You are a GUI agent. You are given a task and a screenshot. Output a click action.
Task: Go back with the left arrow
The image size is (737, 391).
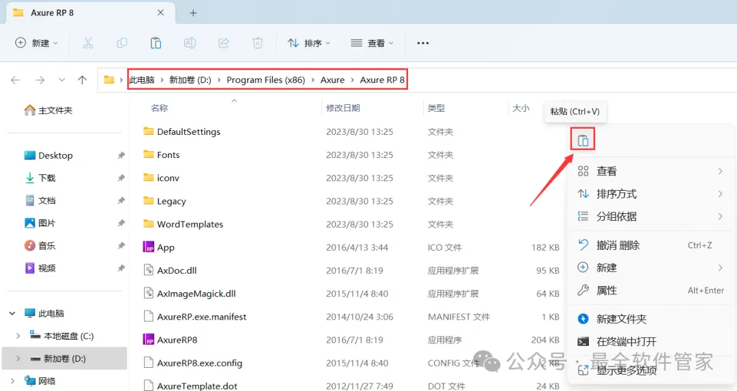click(x=16, y=80)
